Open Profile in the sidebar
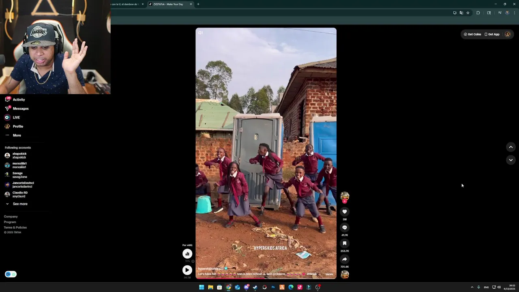This screenshot has width=519, height=292. pyautogui.click(x=14, y=126)
